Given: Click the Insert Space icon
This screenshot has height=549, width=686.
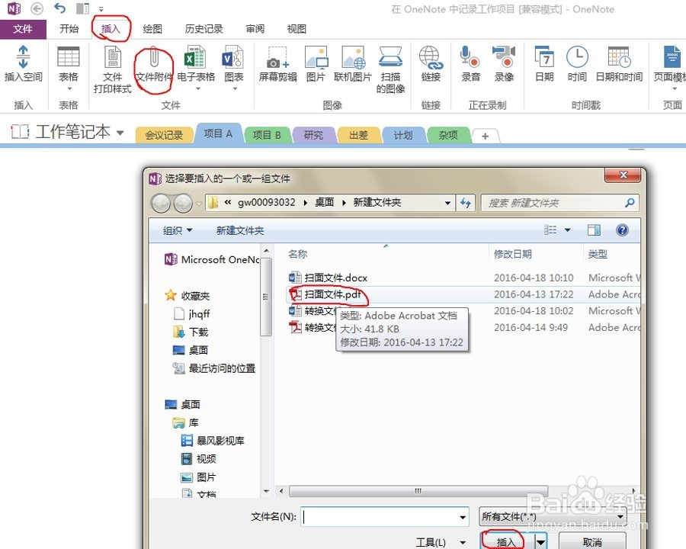Looking at the screenshot, I should [x=23, y=57].
